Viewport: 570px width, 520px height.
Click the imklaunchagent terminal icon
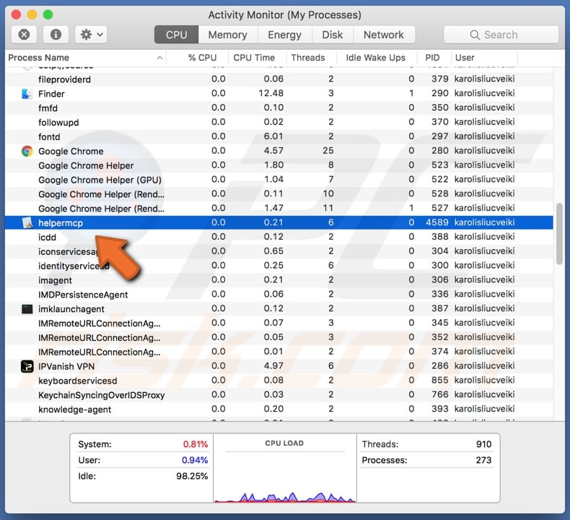(27, 309)
